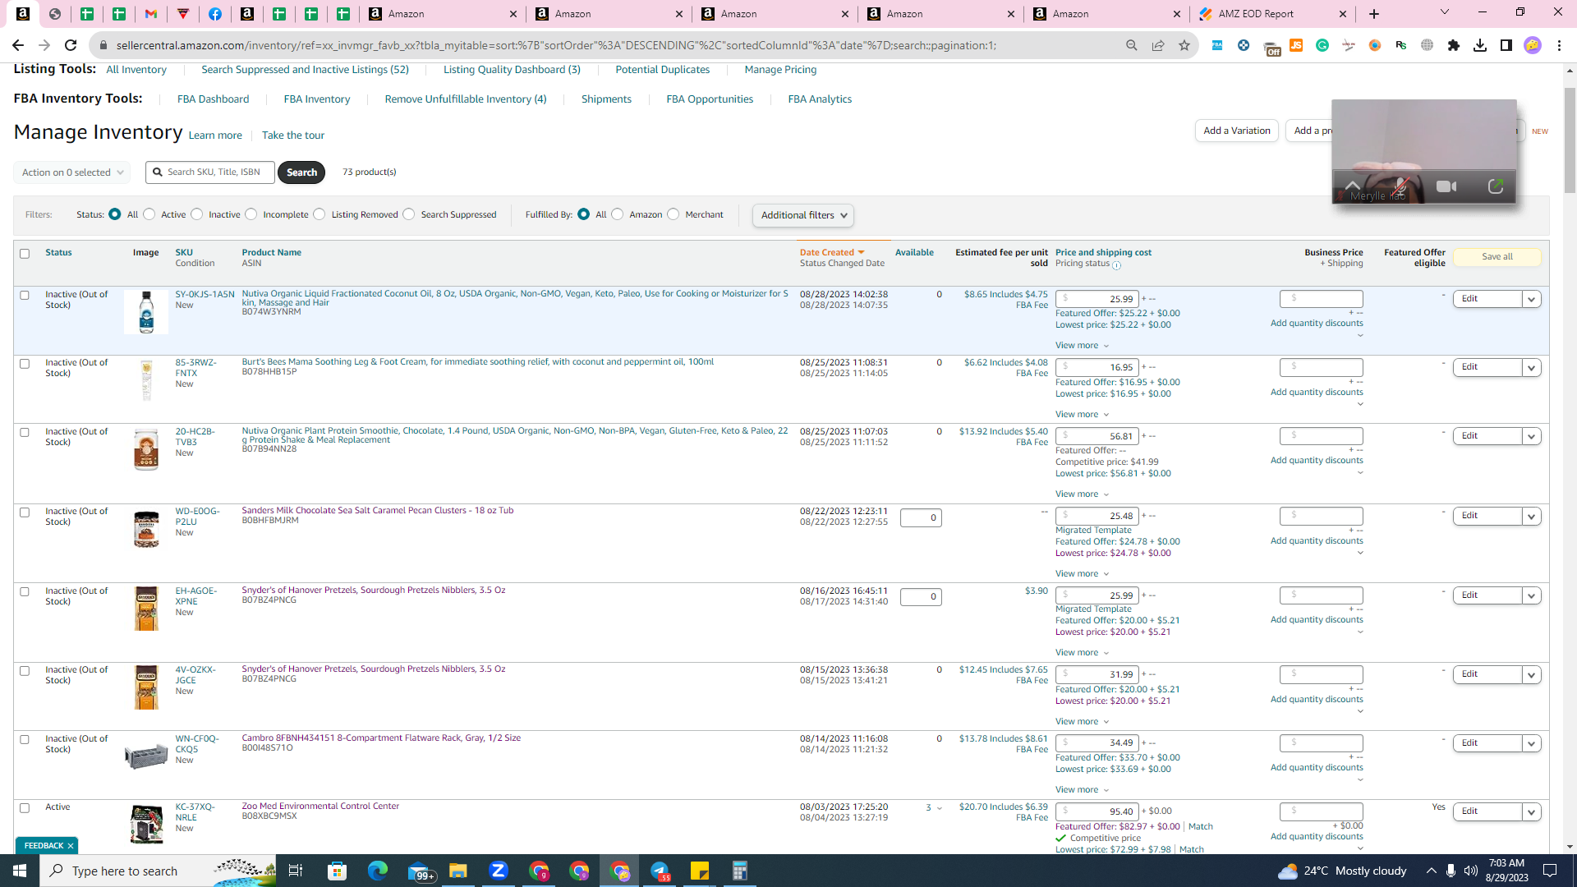
Task: Open FBA Opportunities
Action: pos(710,99)
